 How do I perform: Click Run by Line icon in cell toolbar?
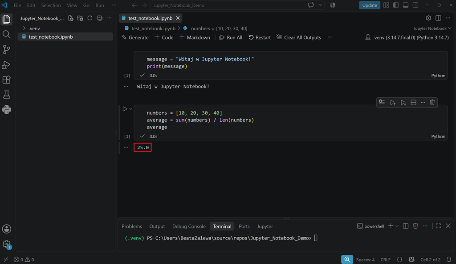[x=382, y=102]
